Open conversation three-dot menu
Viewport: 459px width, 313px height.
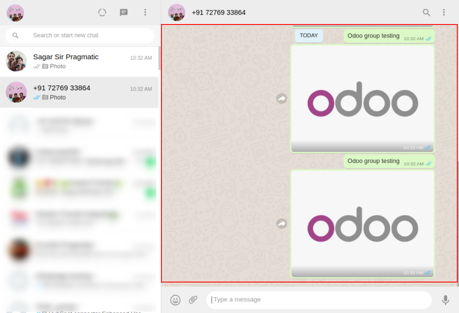[444, 12]
